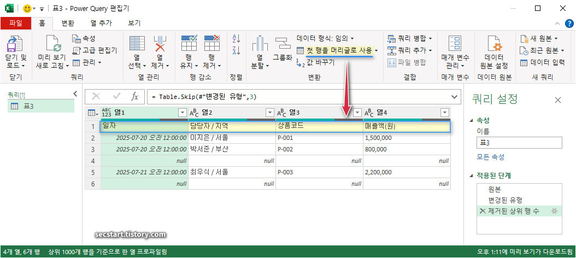Open the 쿼리 추가 dropdown
The width and height of the screenshot is (576, 258).
(x=409, y=50)
